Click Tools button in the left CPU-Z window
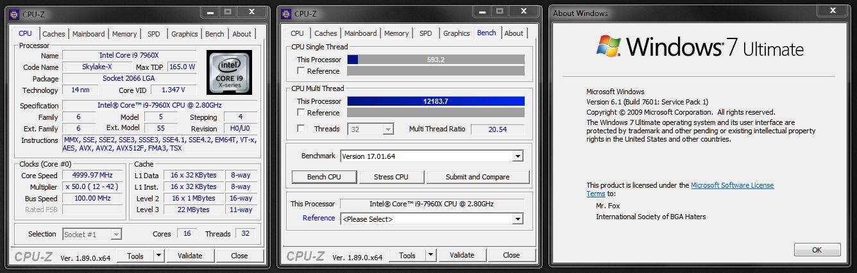This screenshot has width=857, height=273. 135,256
